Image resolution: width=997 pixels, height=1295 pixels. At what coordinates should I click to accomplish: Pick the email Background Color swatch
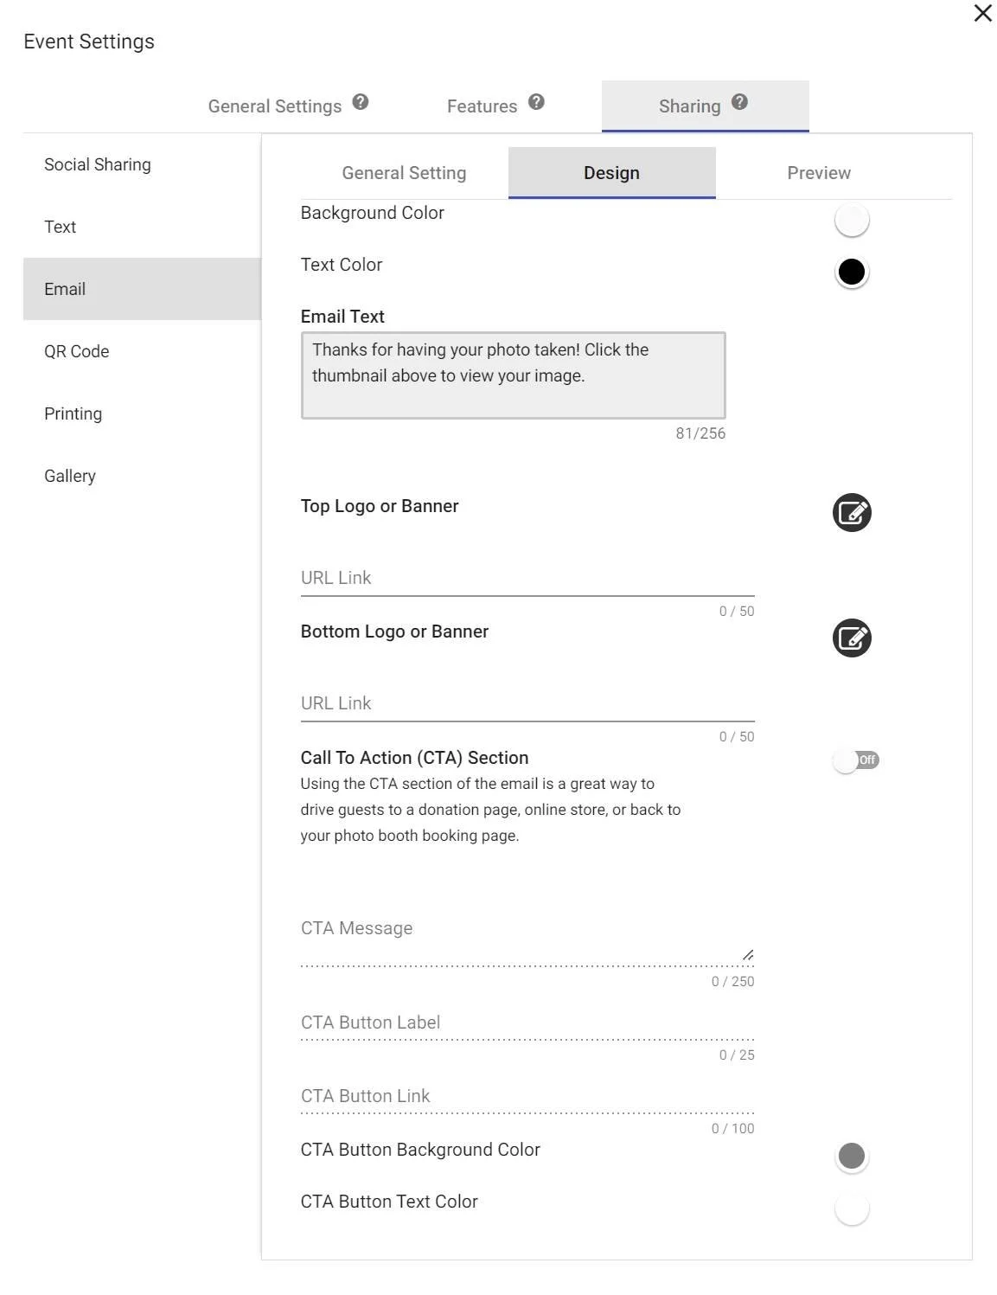(852, 220)
